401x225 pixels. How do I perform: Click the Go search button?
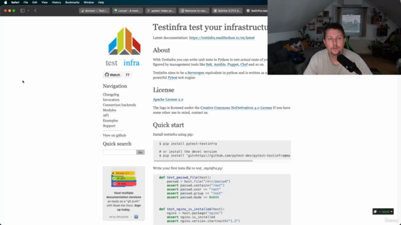[x=140, y=152]
